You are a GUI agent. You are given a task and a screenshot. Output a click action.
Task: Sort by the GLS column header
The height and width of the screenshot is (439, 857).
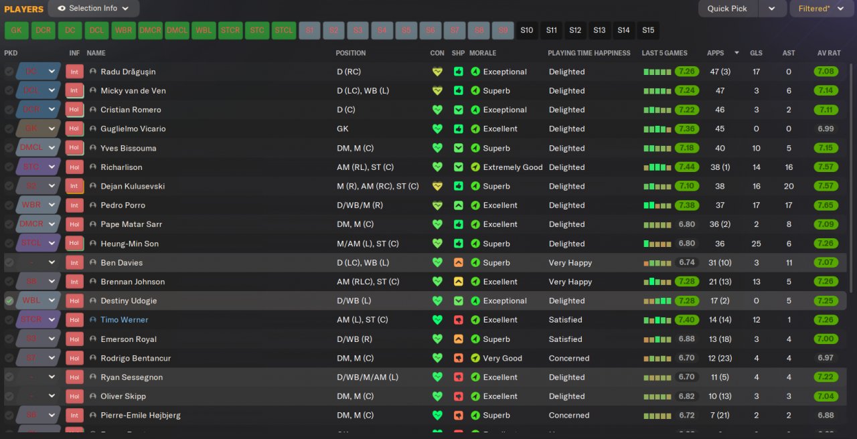[x=756, y=53]
